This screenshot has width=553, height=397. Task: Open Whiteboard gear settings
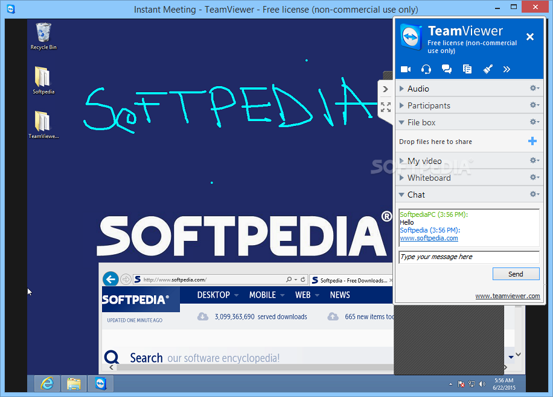coord(534,177)
